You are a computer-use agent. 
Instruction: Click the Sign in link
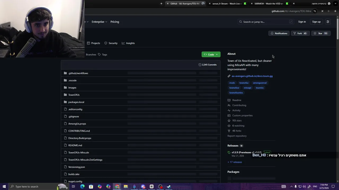pos(302,22)
